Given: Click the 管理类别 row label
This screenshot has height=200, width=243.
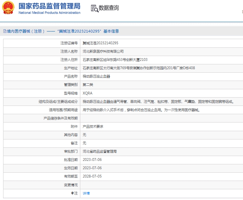Looking at the screenshot, I should [71, 85].
